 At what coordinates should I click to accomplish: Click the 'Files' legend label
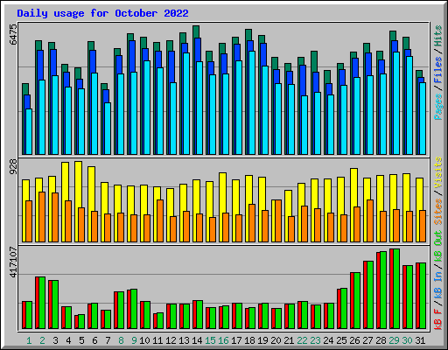[438, 70]
